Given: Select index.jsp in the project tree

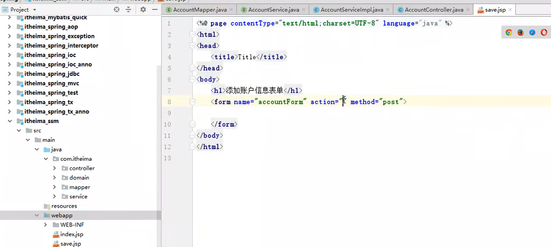Looking at the screenshot, I should click(x=72, y=234).
